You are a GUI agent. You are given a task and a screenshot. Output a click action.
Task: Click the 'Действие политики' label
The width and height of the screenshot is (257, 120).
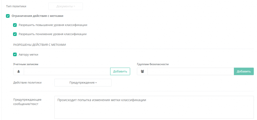[x=27, y=82]
